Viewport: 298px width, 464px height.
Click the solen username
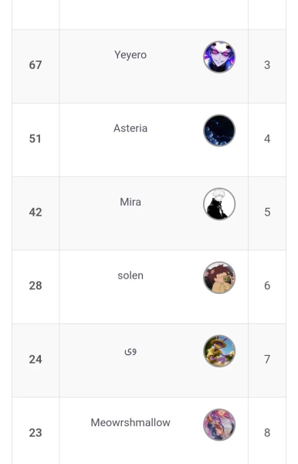[130, 275]
